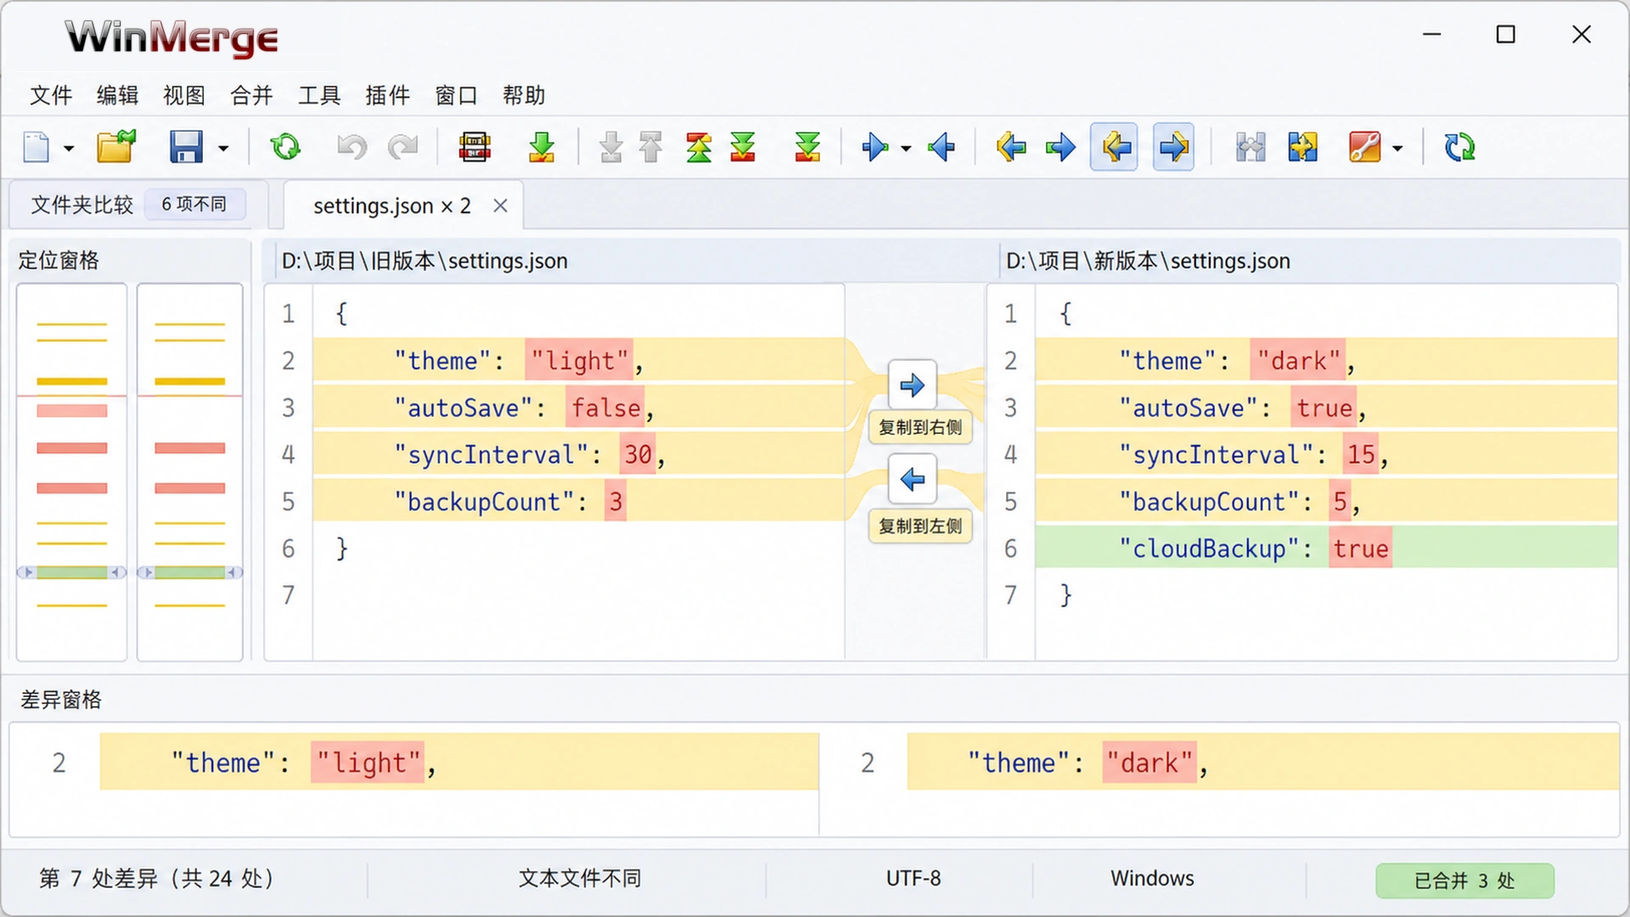This screenshot has height=917, width=1630.
Task: Click the yellow and blue merge-all icon
Action: point(1302,147)
